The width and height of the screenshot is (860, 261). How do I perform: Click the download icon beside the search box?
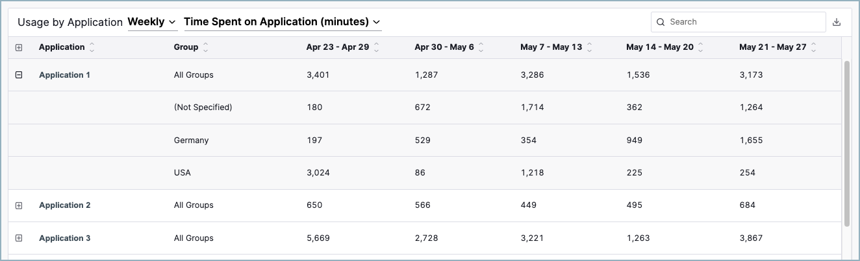(x=837, y=22)
